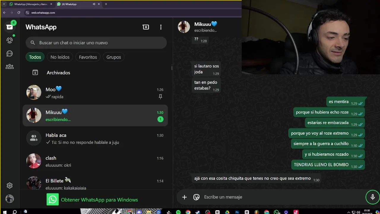Click the clash avatar in the chat list
Screen dimensions: 380x214
(34, 161)
